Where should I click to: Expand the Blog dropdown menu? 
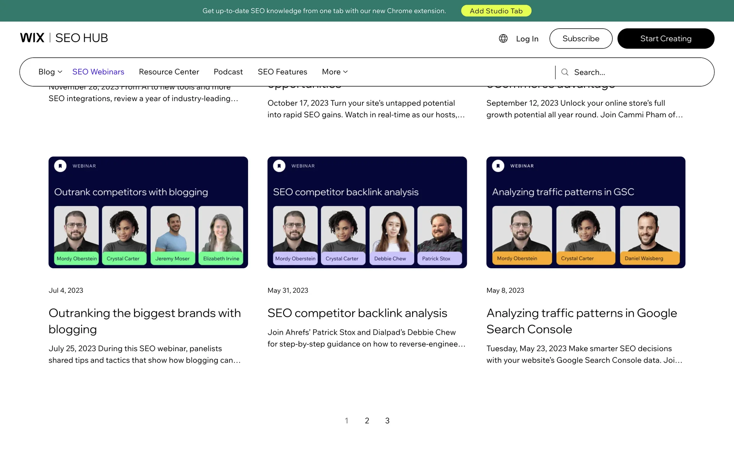click(50, 72)
